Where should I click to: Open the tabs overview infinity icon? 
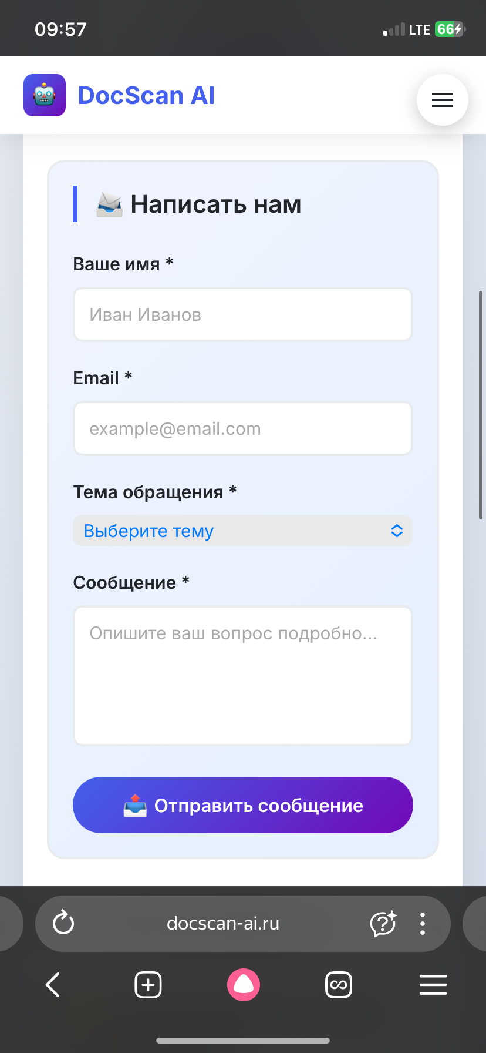[x=339, y=985]
